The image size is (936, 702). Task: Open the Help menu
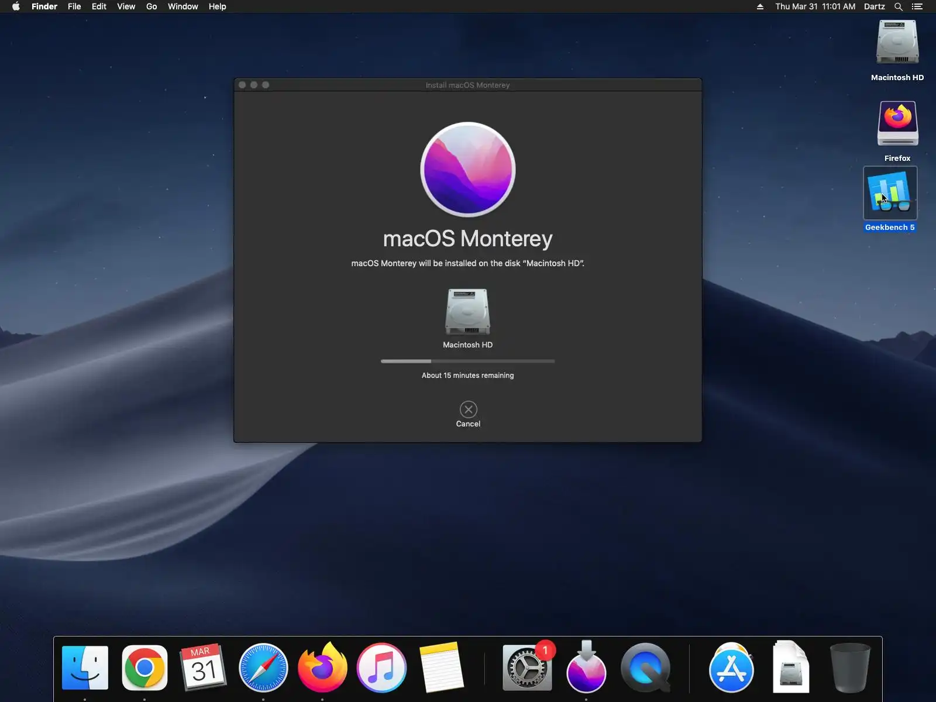coord(217,6)
